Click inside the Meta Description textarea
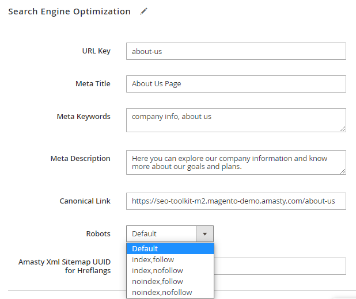Image resolution: width=356 pixels, height=299 pixels. pyautogui.click(x=236, y=162)
